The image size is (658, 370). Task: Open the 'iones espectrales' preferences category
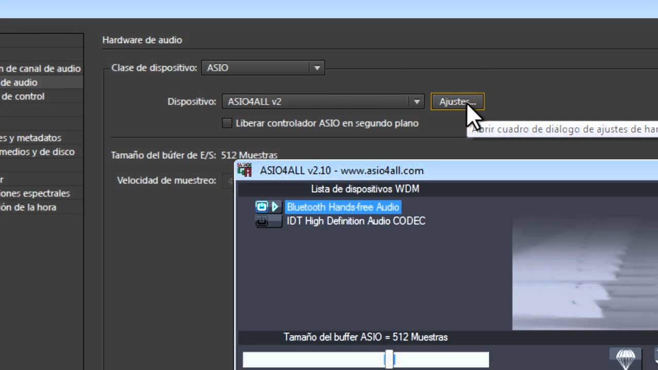(35, 193)
